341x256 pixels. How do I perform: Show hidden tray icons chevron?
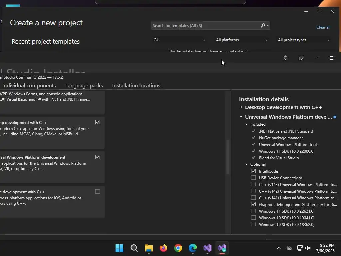279,248
